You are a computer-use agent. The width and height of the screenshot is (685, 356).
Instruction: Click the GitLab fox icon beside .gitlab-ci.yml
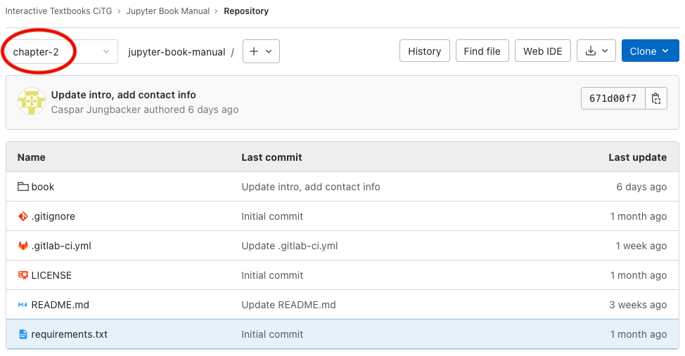coord(23,246)
